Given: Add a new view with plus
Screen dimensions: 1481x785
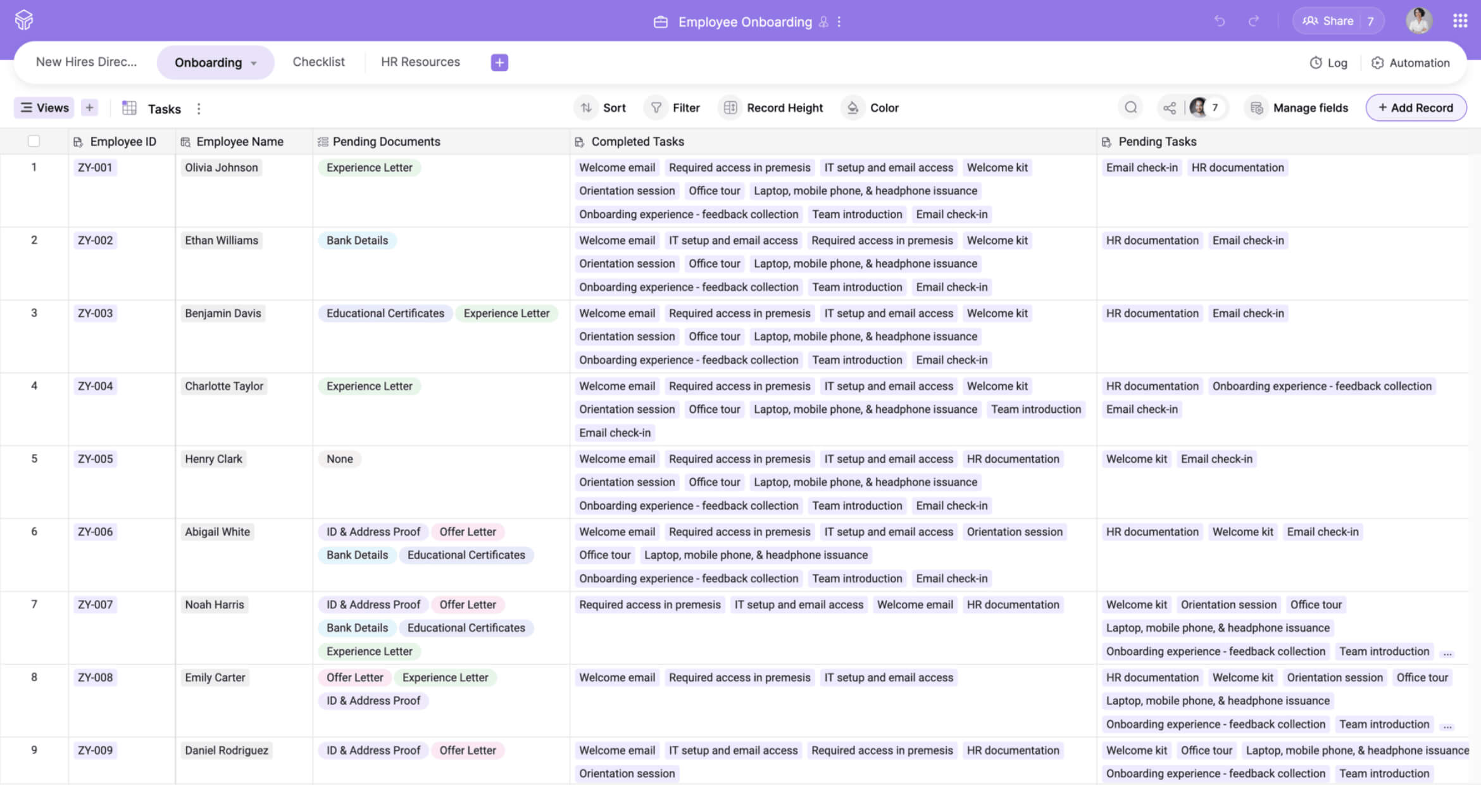Looking at the screenshot, I should [89, 108].
